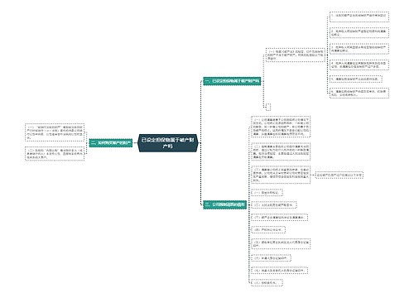Select the (三) paragraph node under branch 三
Viewport: 414px width, 298px height.
pyautogui.click(x=281, y=175)
